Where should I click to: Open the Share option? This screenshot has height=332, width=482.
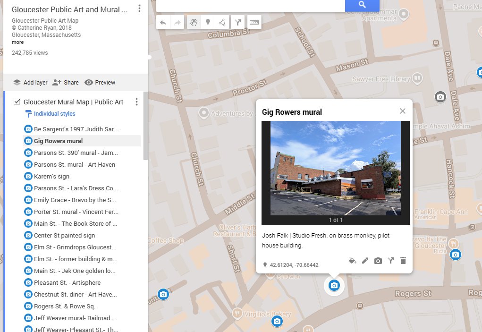pyautogui.click(x=66, y=82)
